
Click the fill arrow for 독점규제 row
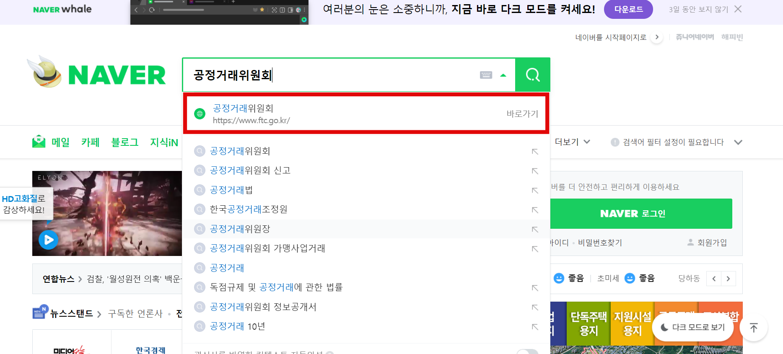click(535, 288)
